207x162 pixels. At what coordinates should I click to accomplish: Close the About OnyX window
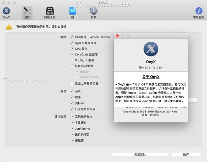[x=117, y=36]
